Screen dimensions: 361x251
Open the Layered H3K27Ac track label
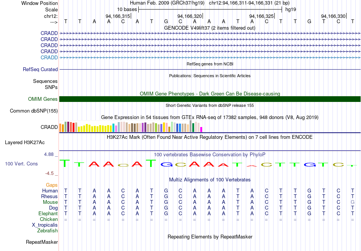[x=25, y=143]
